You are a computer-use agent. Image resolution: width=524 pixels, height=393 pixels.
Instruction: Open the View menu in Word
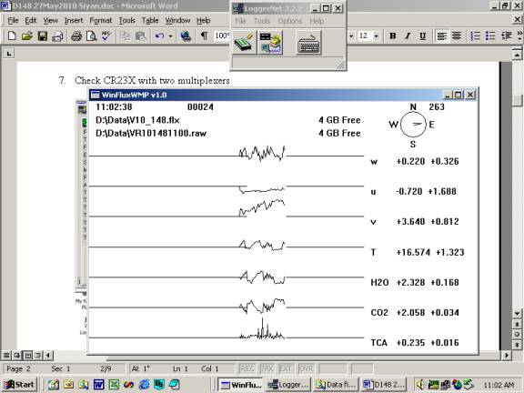[x=50, y=20]
